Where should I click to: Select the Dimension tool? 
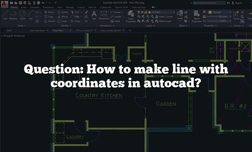[x=104, y=15]
